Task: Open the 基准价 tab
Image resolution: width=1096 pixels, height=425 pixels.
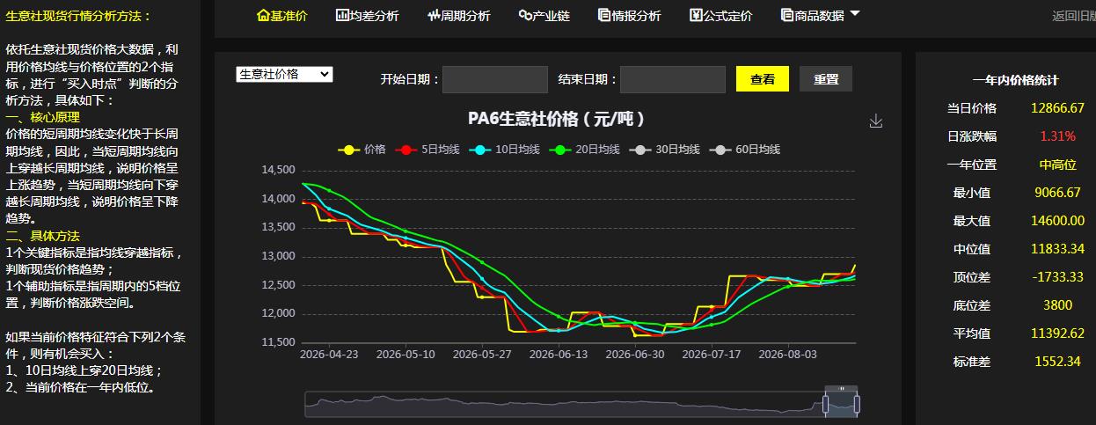Action: pyautogui.click(x=281, y=15)
